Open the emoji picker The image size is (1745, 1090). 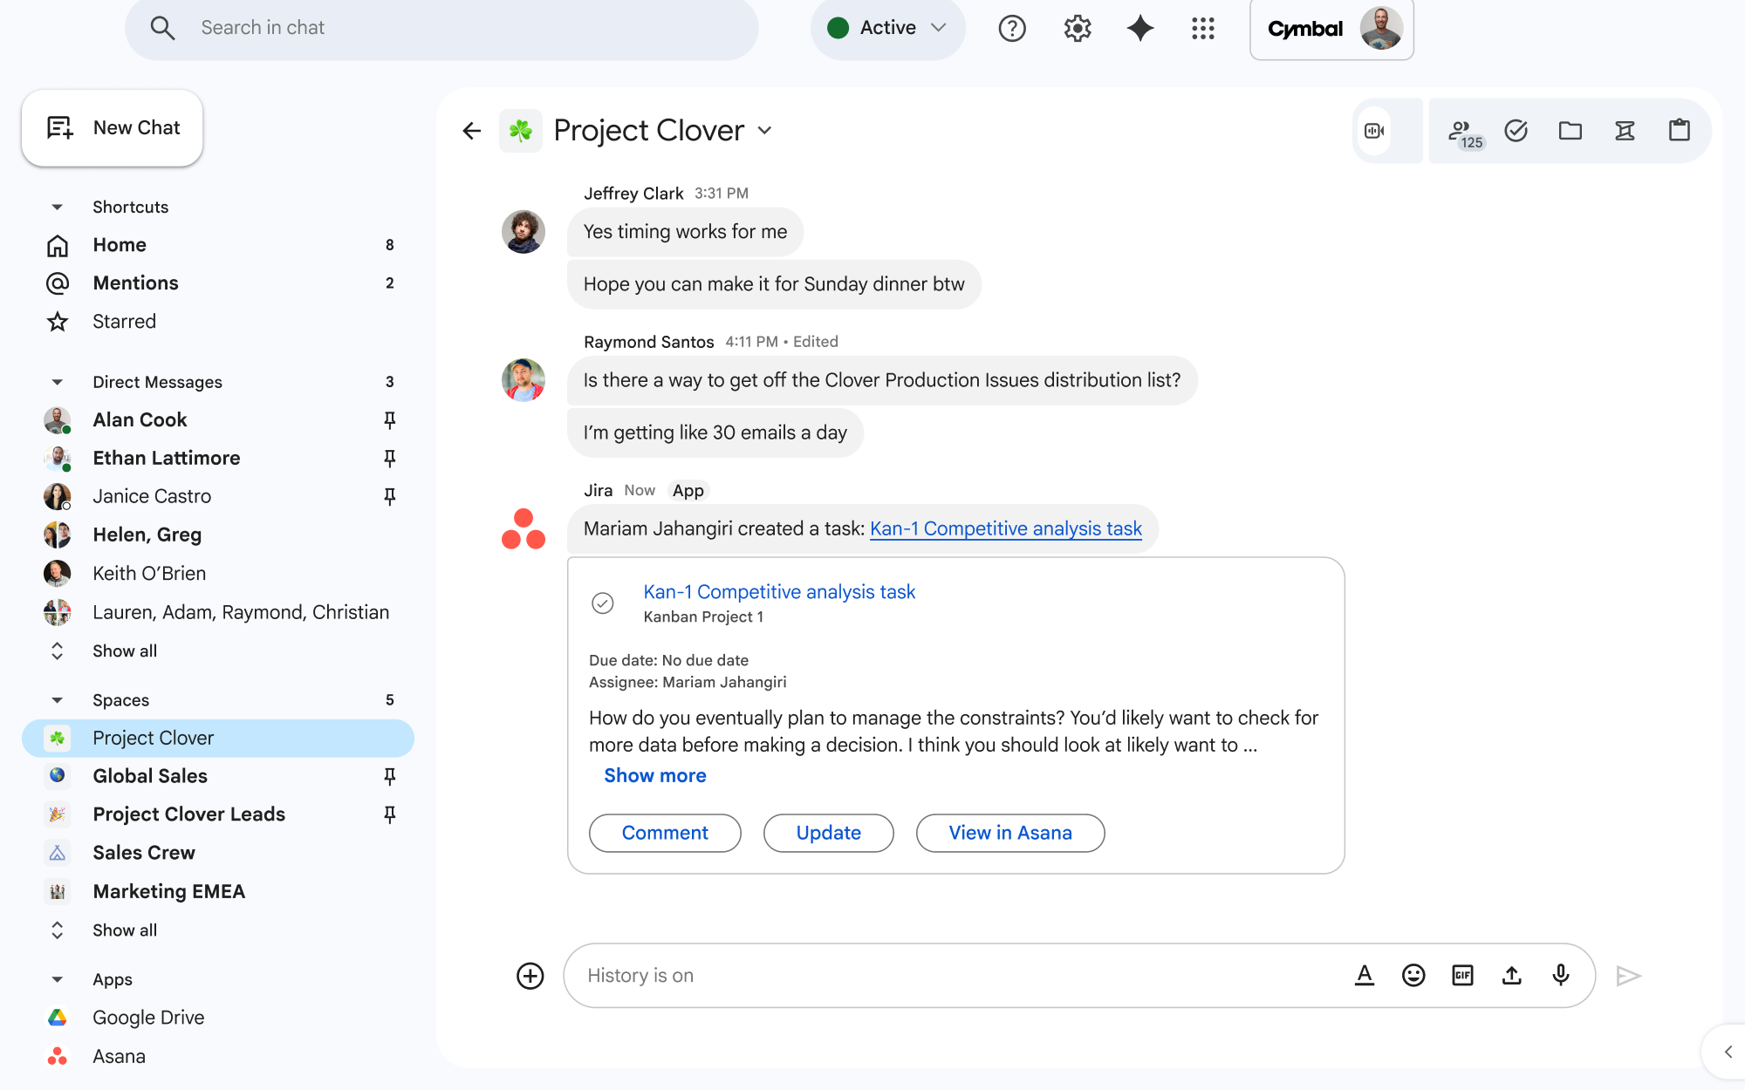[1413, 976]
